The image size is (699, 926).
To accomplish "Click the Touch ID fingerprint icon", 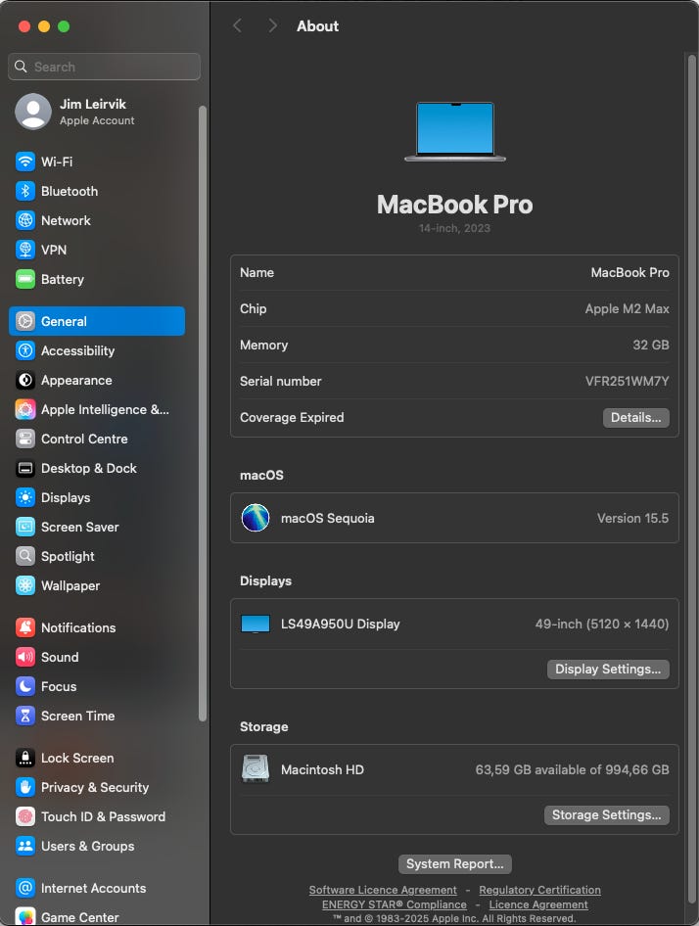I will (24, 816).
